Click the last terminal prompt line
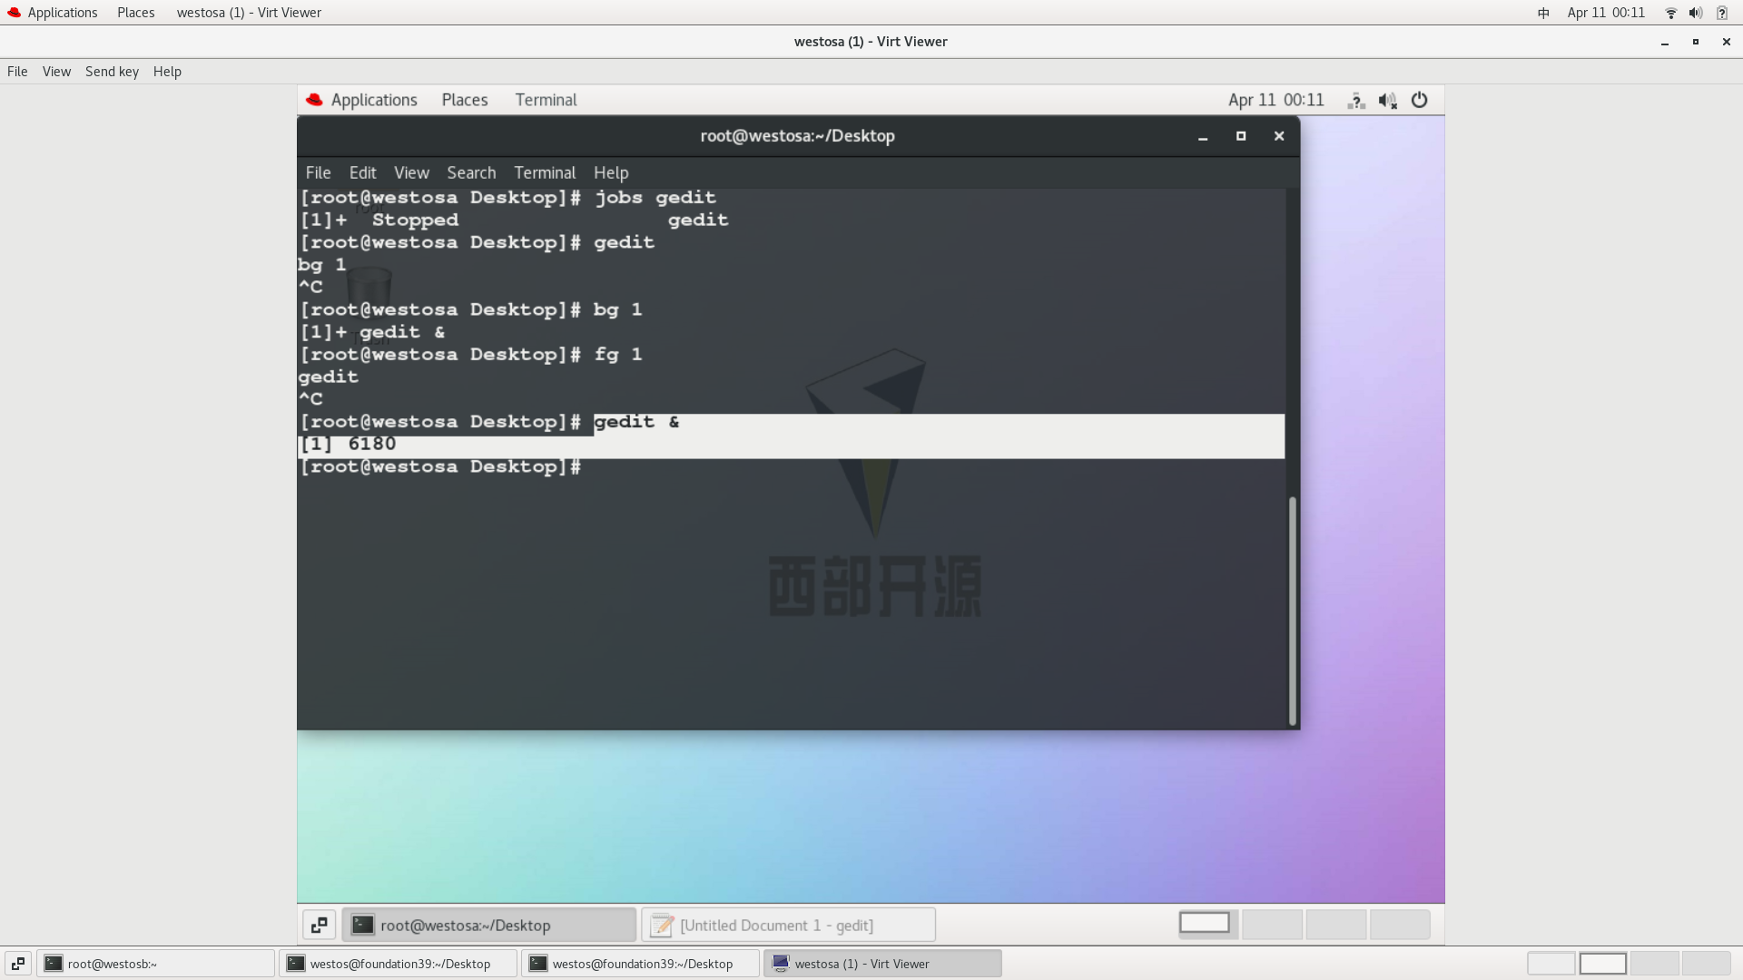 [440, 467]
